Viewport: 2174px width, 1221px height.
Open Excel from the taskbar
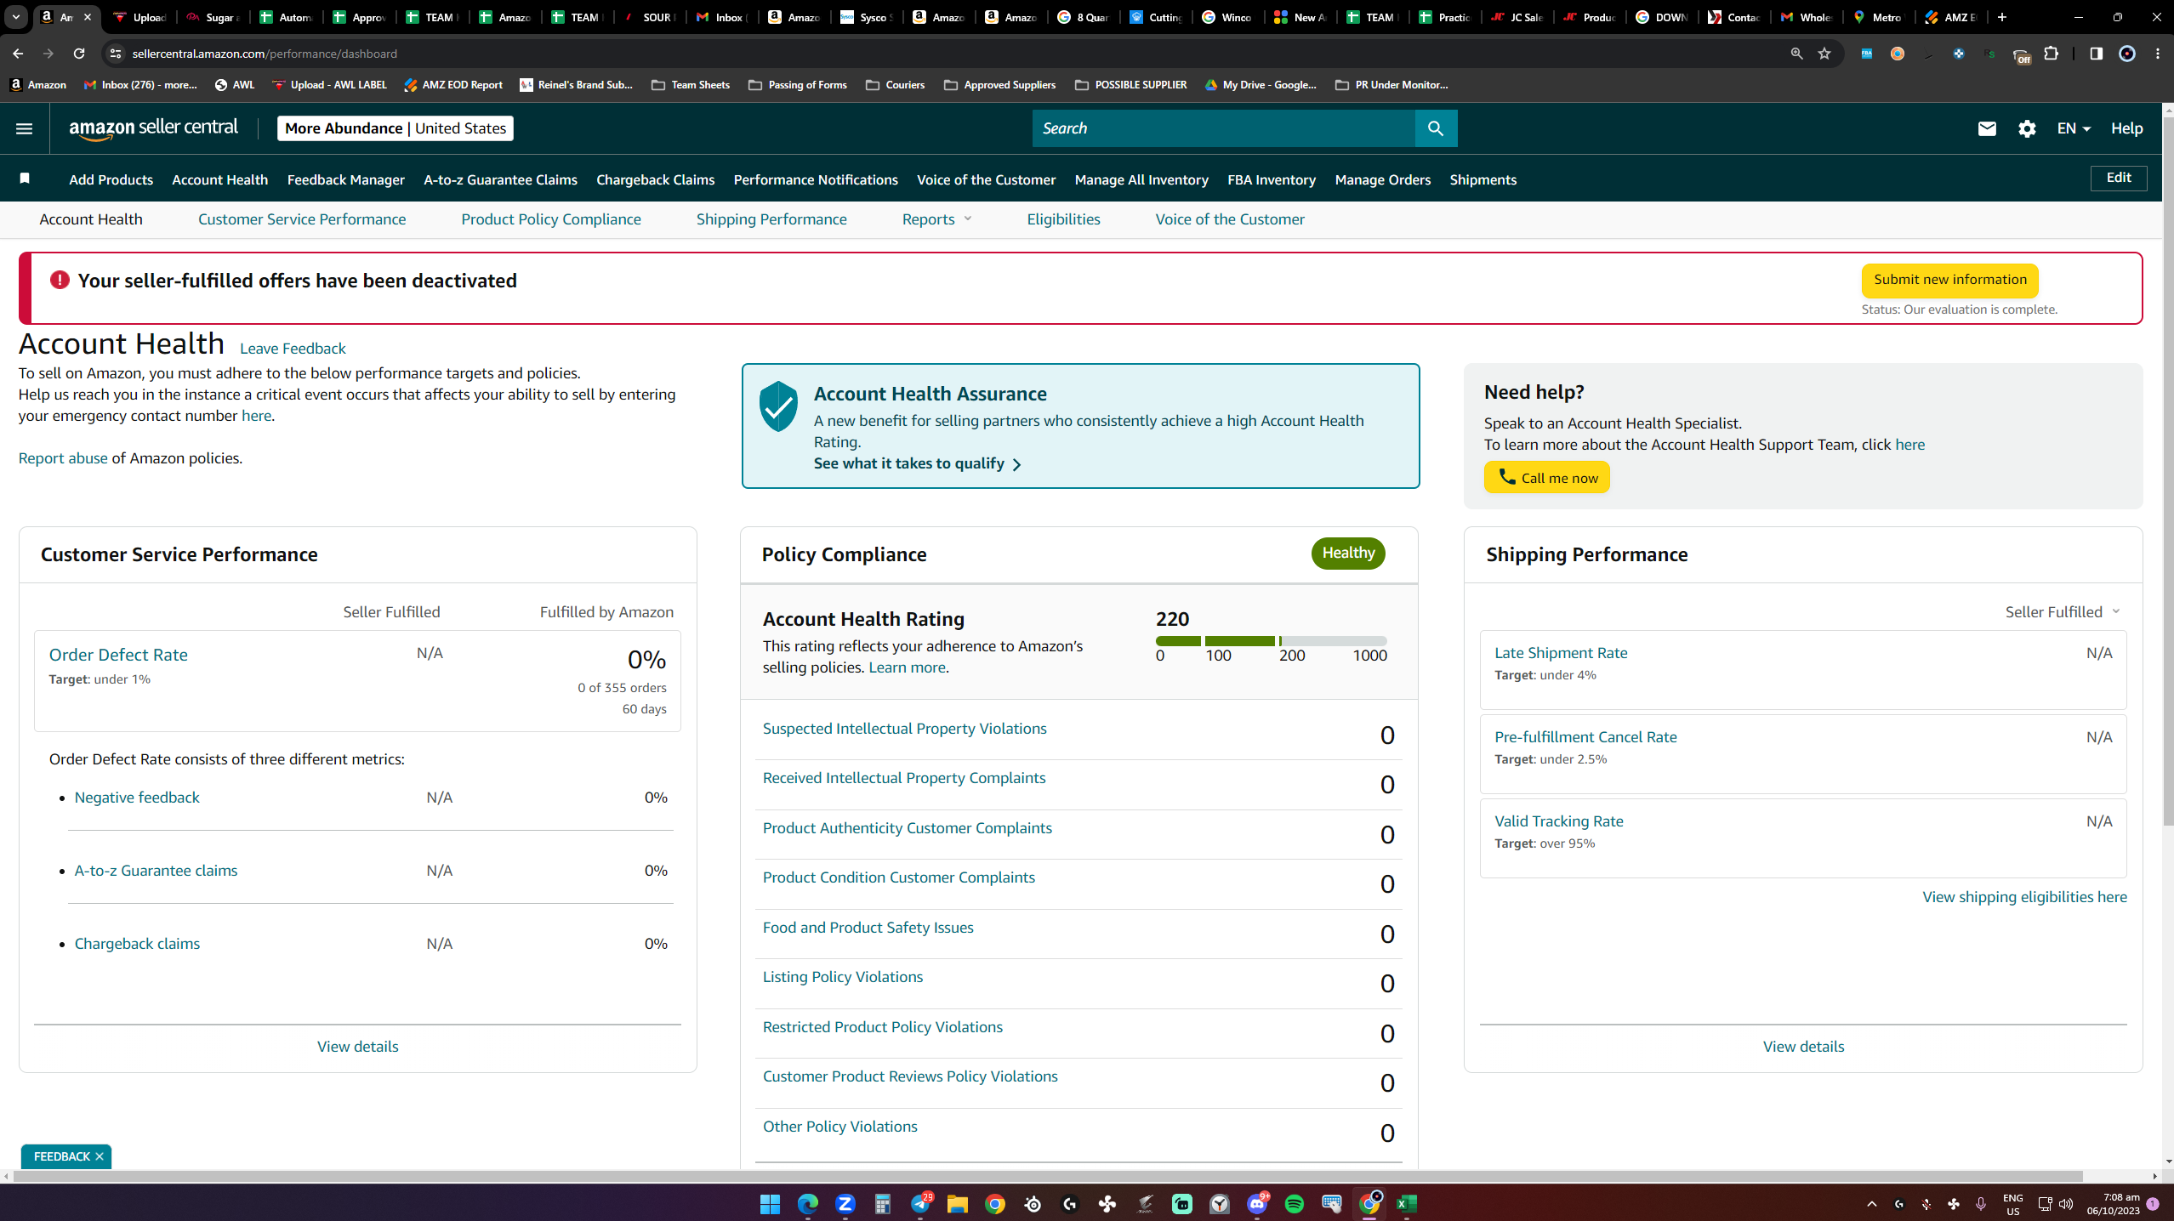coord(1407,1204)
